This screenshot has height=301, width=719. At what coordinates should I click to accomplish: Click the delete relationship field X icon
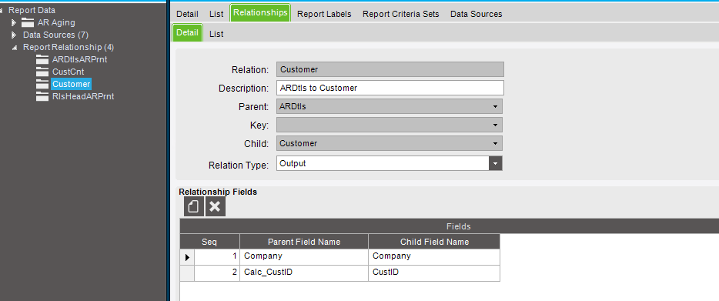pyautogui.click(x=215, y=206)
